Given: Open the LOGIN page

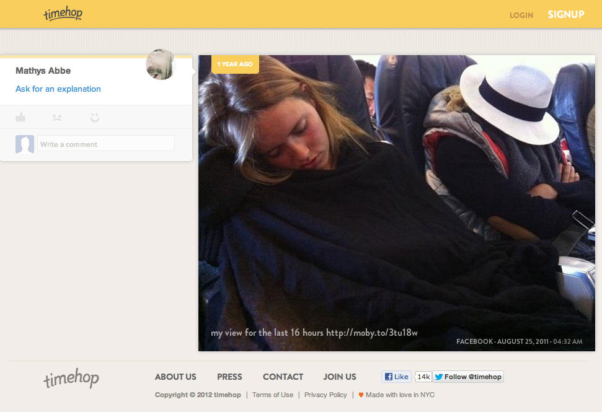Looking at the screenshot, I should click(521, 15).
